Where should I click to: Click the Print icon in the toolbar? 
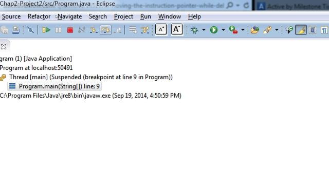coord(15,30)
